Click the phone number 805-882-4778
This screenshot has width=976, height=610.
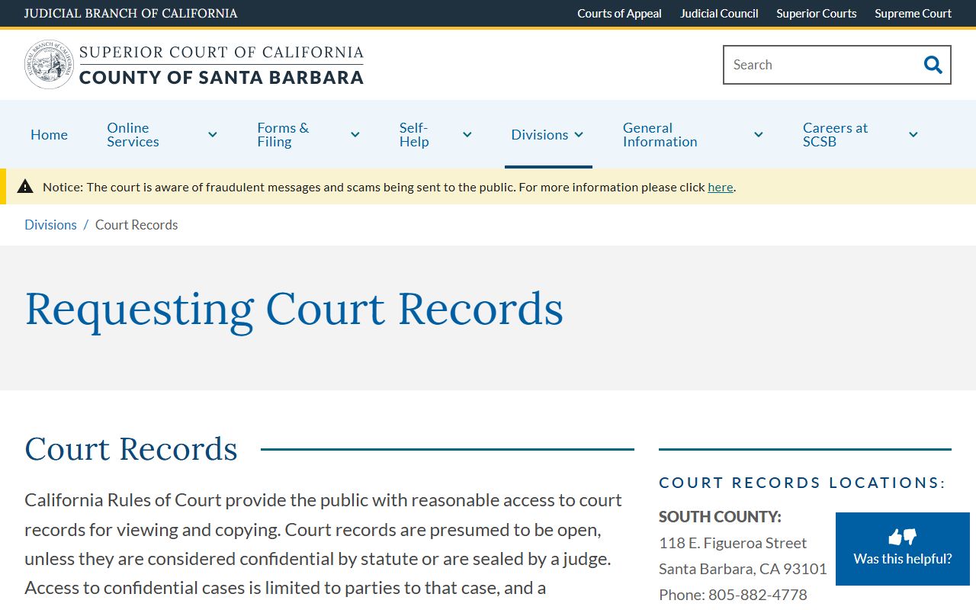point(757,595)
